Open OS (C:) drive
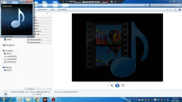The height and width of the screenshot is (102, 182). 9,54
